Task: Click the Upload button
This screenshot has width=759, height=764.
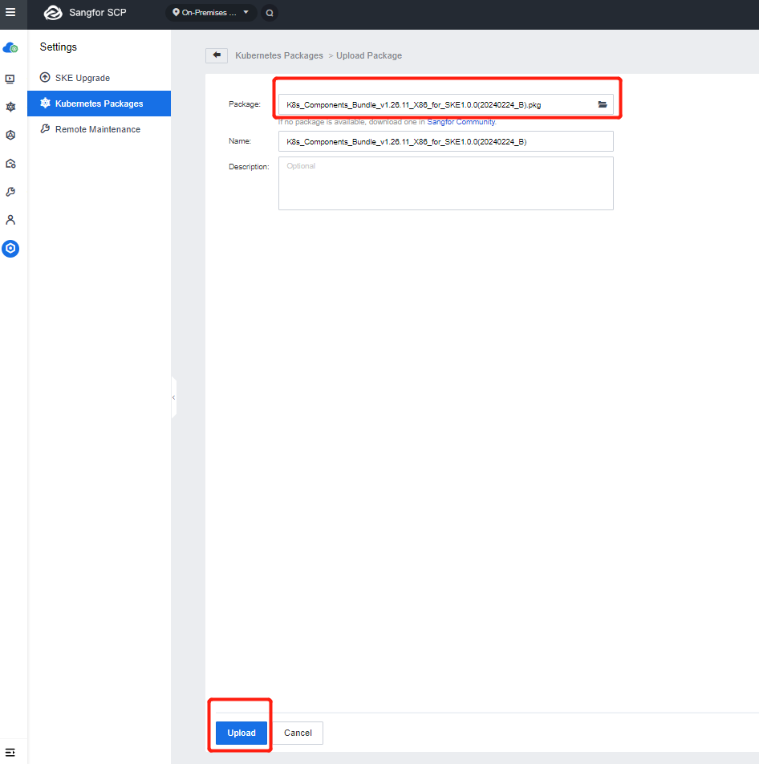Action: tap(241, 733)
